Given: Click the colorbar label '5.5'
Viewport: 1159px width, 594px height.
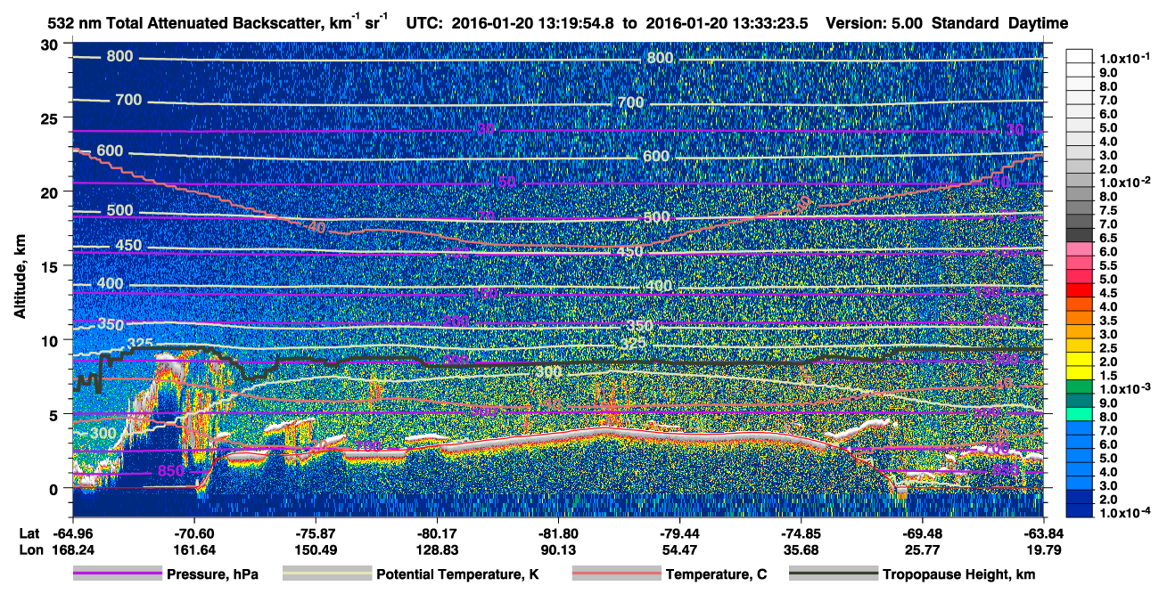Looking at the screenshot, I should tap(1108, 265).
